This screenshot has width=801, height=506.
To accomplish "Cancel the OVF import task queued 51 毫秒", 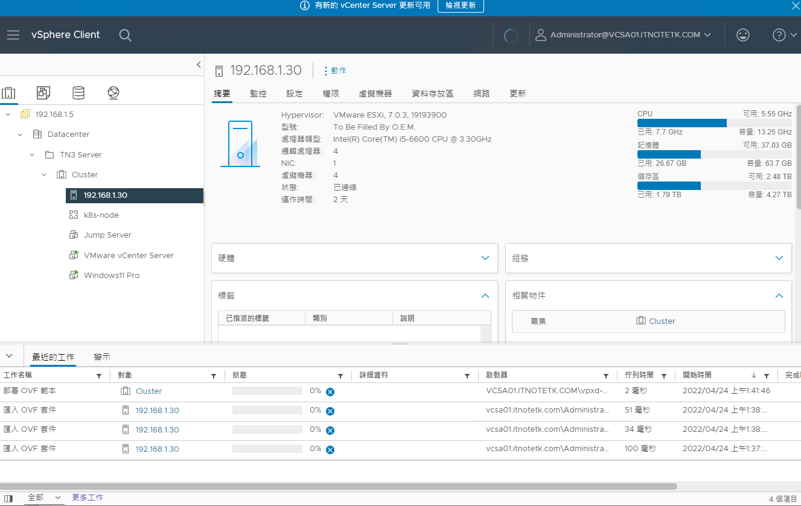I will tap(330, 411).
